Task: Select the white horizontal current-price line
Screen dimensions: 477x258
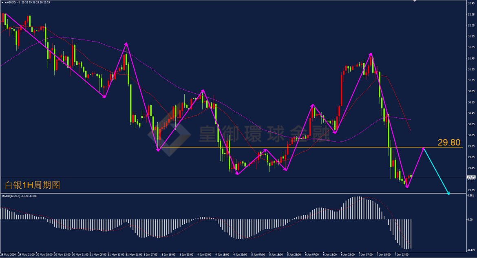Action: [x=233, y=177]
